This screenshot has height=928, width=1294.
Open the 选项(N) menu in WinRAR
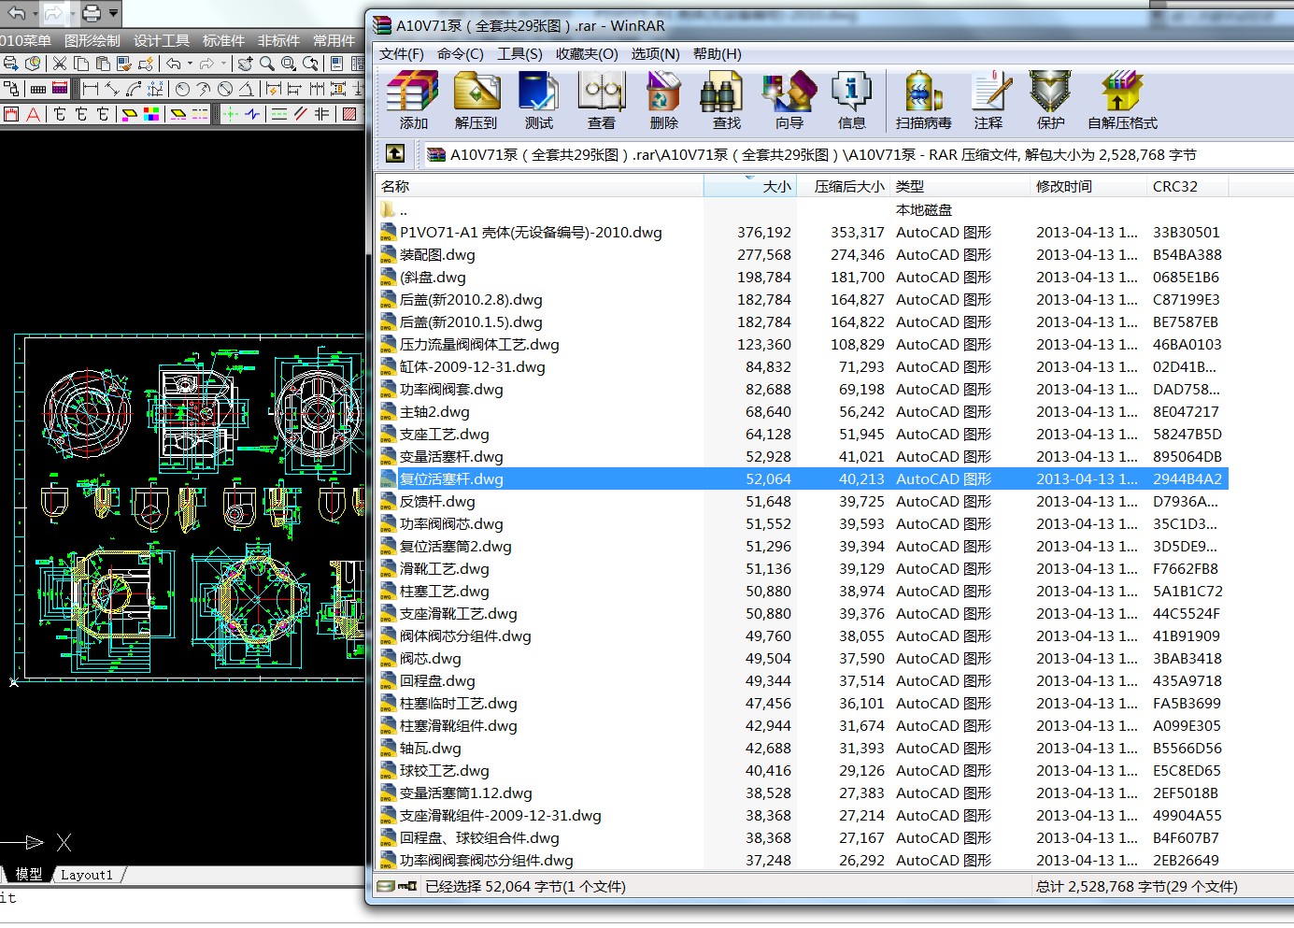point(655,54)
